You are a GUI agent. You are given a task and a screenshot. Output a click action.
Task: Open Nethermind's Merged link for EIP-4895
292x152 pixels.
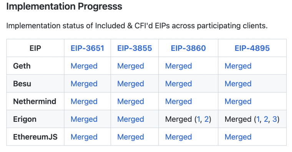click(x=238, y=102)
